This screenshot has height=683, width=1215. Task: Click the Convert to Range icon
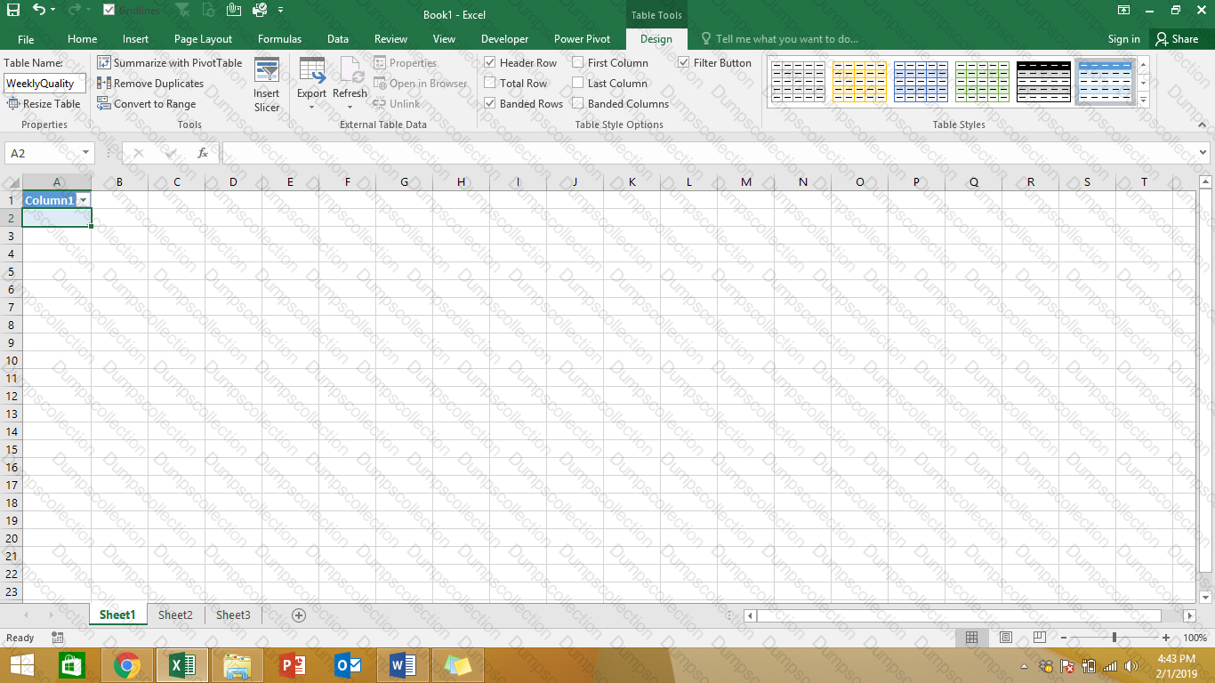[x=104, y=104]
